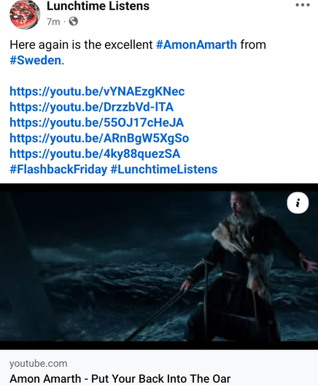Screen dimensions: 318x385
Task: Click the 7m post timestamp
Action: (x=53, y=22)
